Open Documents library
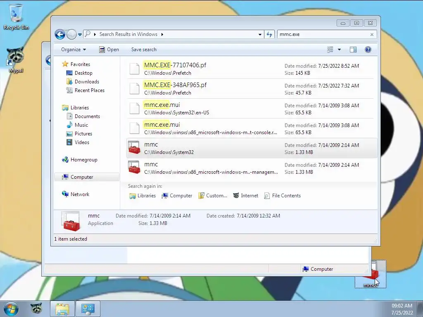The width and height of the screenshot is (423, 317). tap(87, 116)
